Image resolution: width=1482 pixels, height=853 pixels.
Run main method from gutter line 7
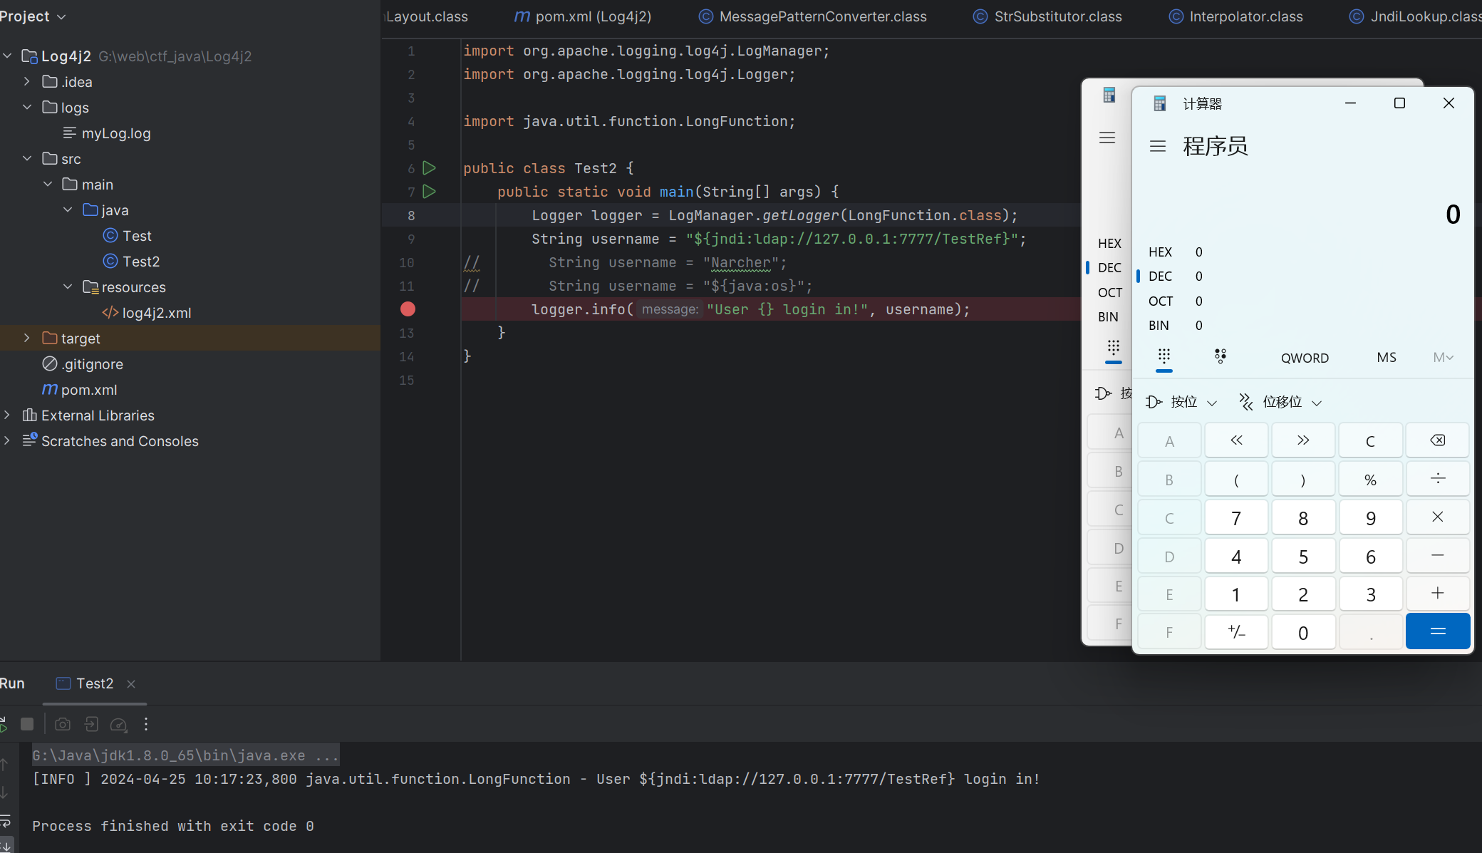click(x=429, y=192)
